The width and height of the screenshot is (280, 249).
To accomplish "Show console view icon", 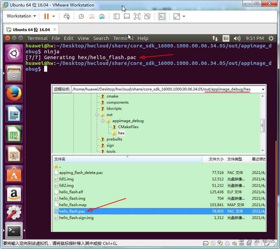I will pos(162,16).
